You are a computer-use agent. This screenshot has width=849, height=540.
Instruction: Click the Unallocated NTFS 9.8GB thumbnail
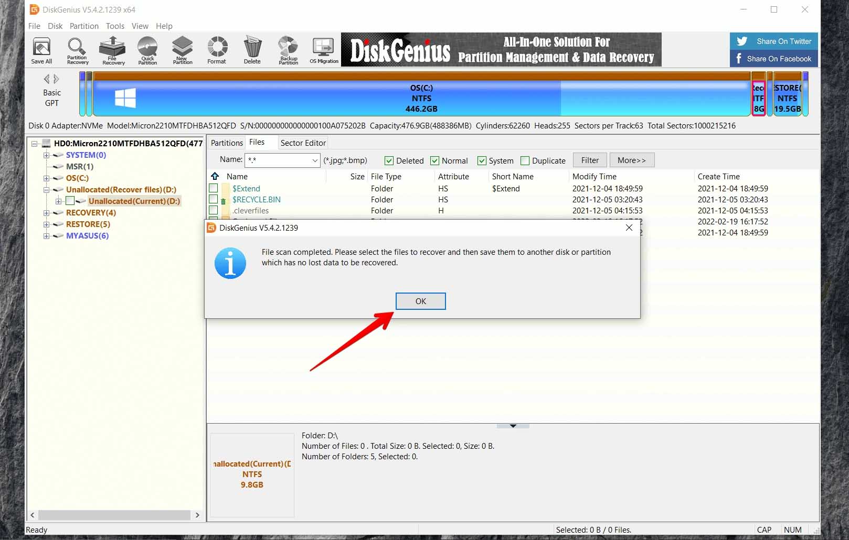(252, 474)
